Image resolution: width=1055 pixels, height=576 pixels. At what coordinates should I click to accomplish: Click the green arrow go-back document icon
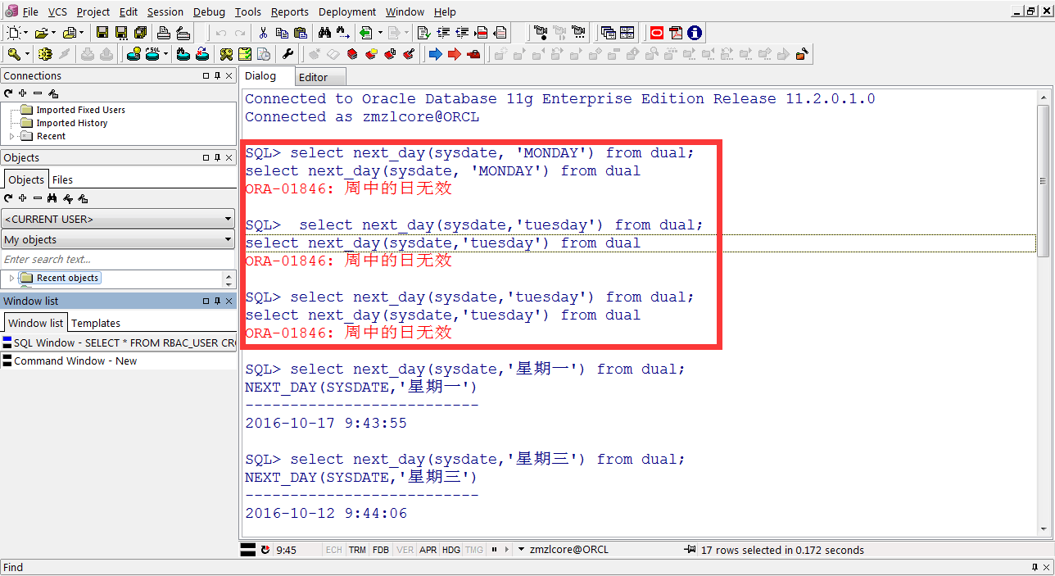(365, 33)
